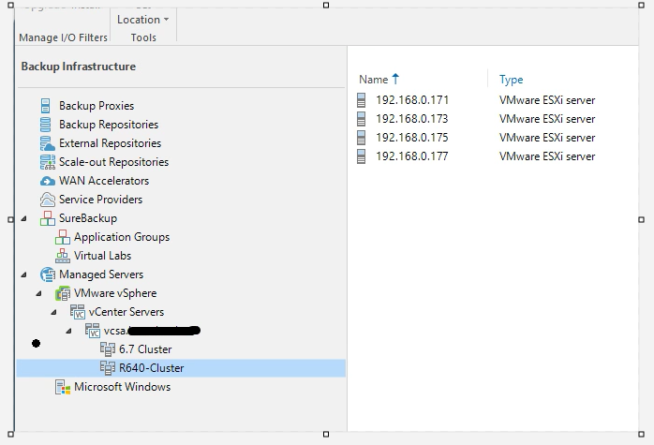Select ESXi host 192.168.0.177 row

tap(411, 156)
